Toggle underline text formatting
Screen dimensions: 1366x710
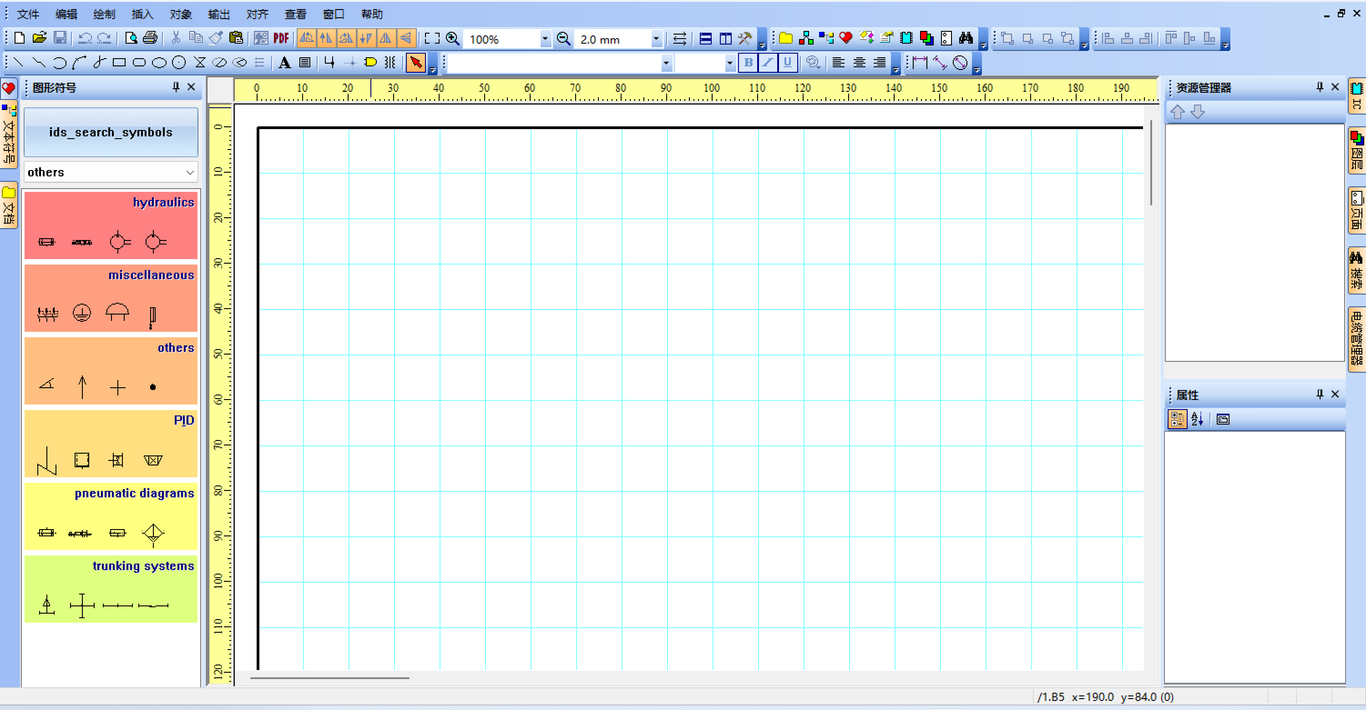(787, 63)
